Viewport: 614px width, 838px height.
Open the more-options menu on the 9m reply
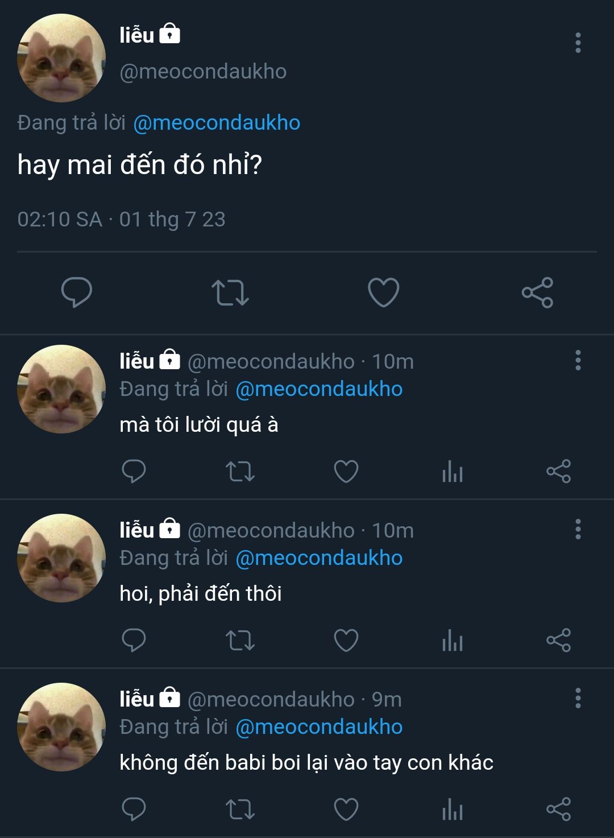578,698
